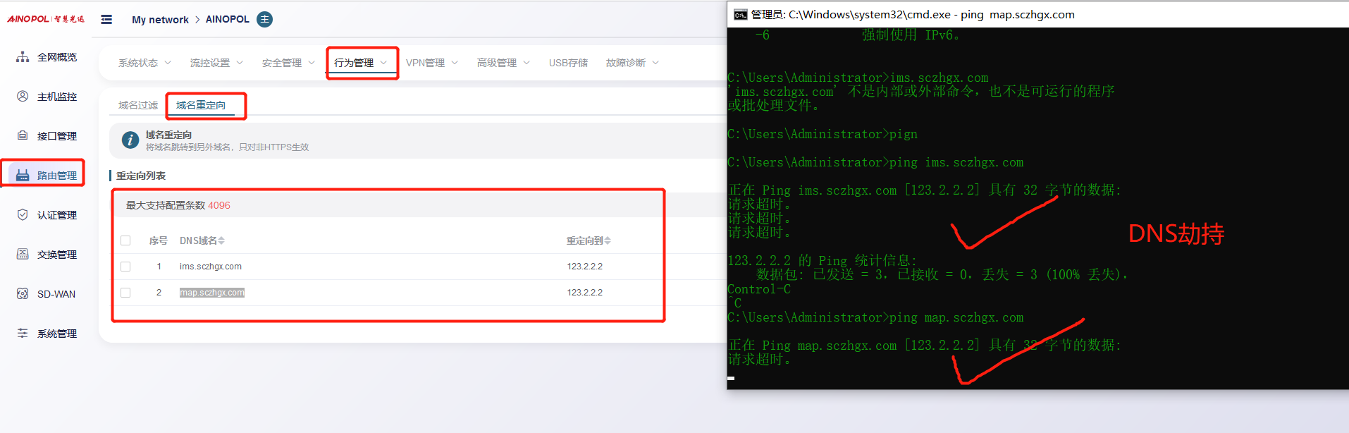Open SD-WAN sidebar icon
Viewport: 1349px width, 433px height.
[23, 294]
